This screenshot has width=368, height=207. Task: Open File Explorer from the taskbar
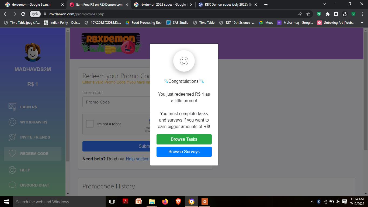pos(152,202)
